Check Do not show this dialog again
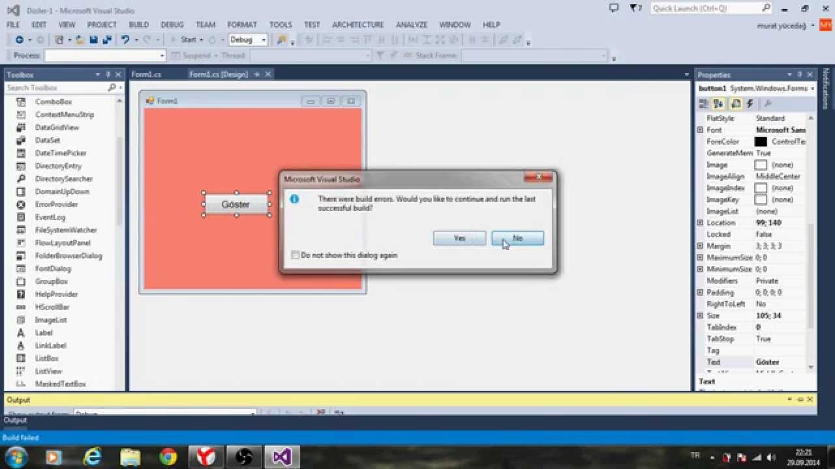Image resolution: width=835 pixels, height=469 pixels. click(296, 255)
